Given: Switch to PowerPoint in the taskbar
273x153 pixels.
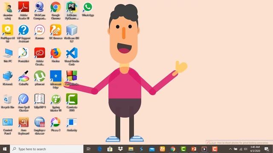Looking at the screenshot, I should pyautogui.click(x=194, y=149).
